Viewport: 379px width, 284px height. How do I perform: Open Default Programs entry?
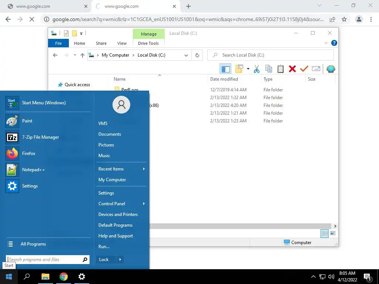click(115, 225)
